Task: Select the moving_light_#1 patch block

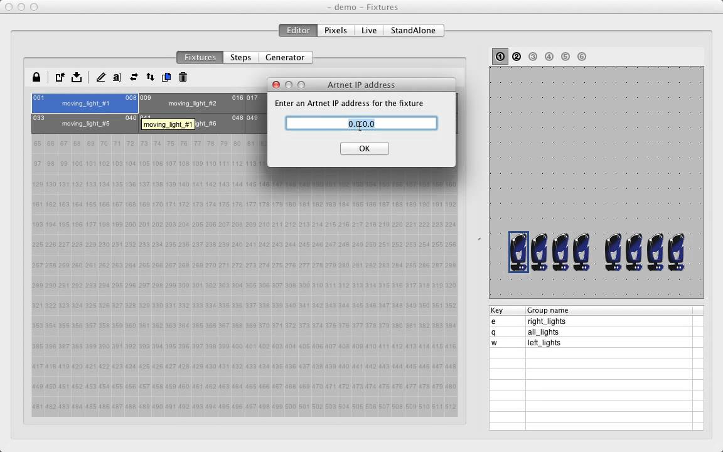Action: point(85,104)
